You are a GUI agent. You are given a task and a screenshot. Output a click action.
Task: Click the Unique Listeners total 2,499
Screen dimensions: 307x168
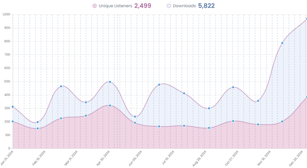142,6
